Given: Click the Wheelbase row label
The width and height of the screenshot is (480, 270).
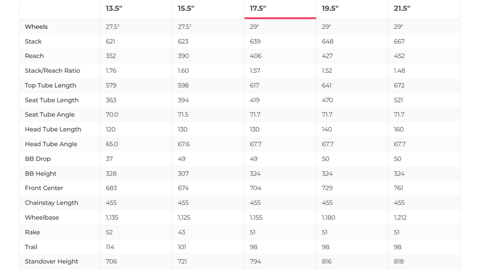Looking at the screenshot, I should point(42,218).
